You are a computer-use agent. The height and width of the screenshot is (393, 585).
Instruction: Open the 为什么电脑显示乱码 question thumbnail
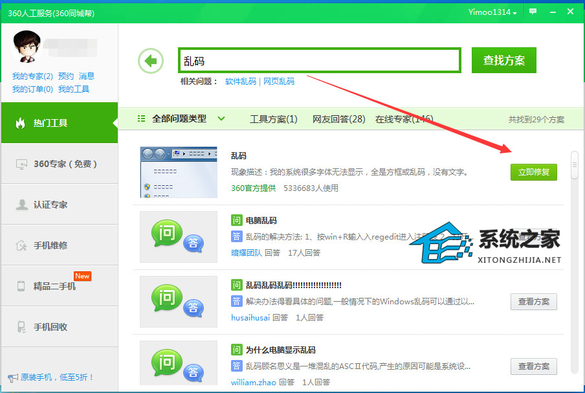(x=179, y=363)
